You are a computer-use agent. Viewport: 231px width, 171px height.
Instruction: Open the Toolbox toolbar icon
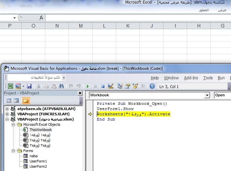click(x=143, y=86)
